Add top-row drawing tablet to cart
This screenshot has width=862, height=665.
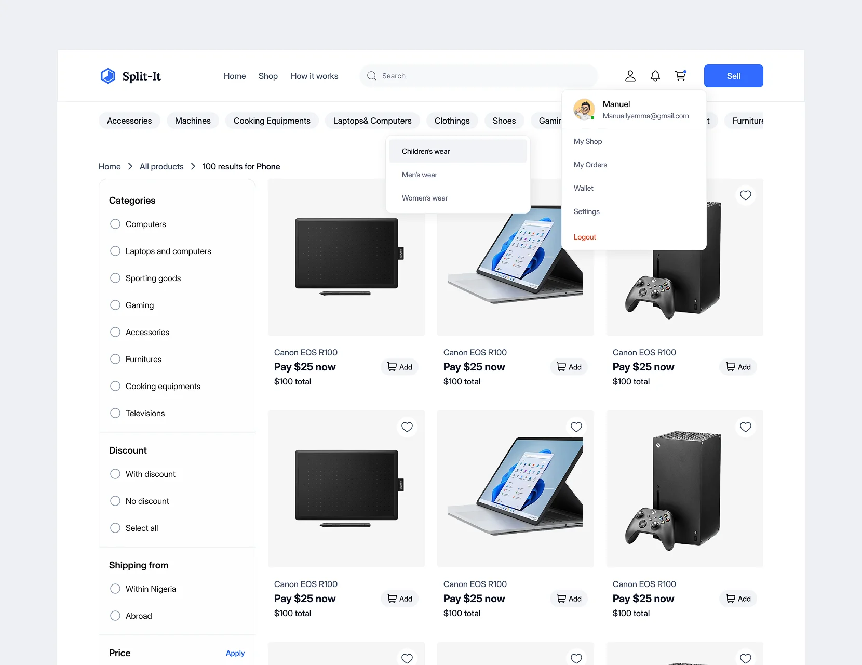(x=400, y=367)
